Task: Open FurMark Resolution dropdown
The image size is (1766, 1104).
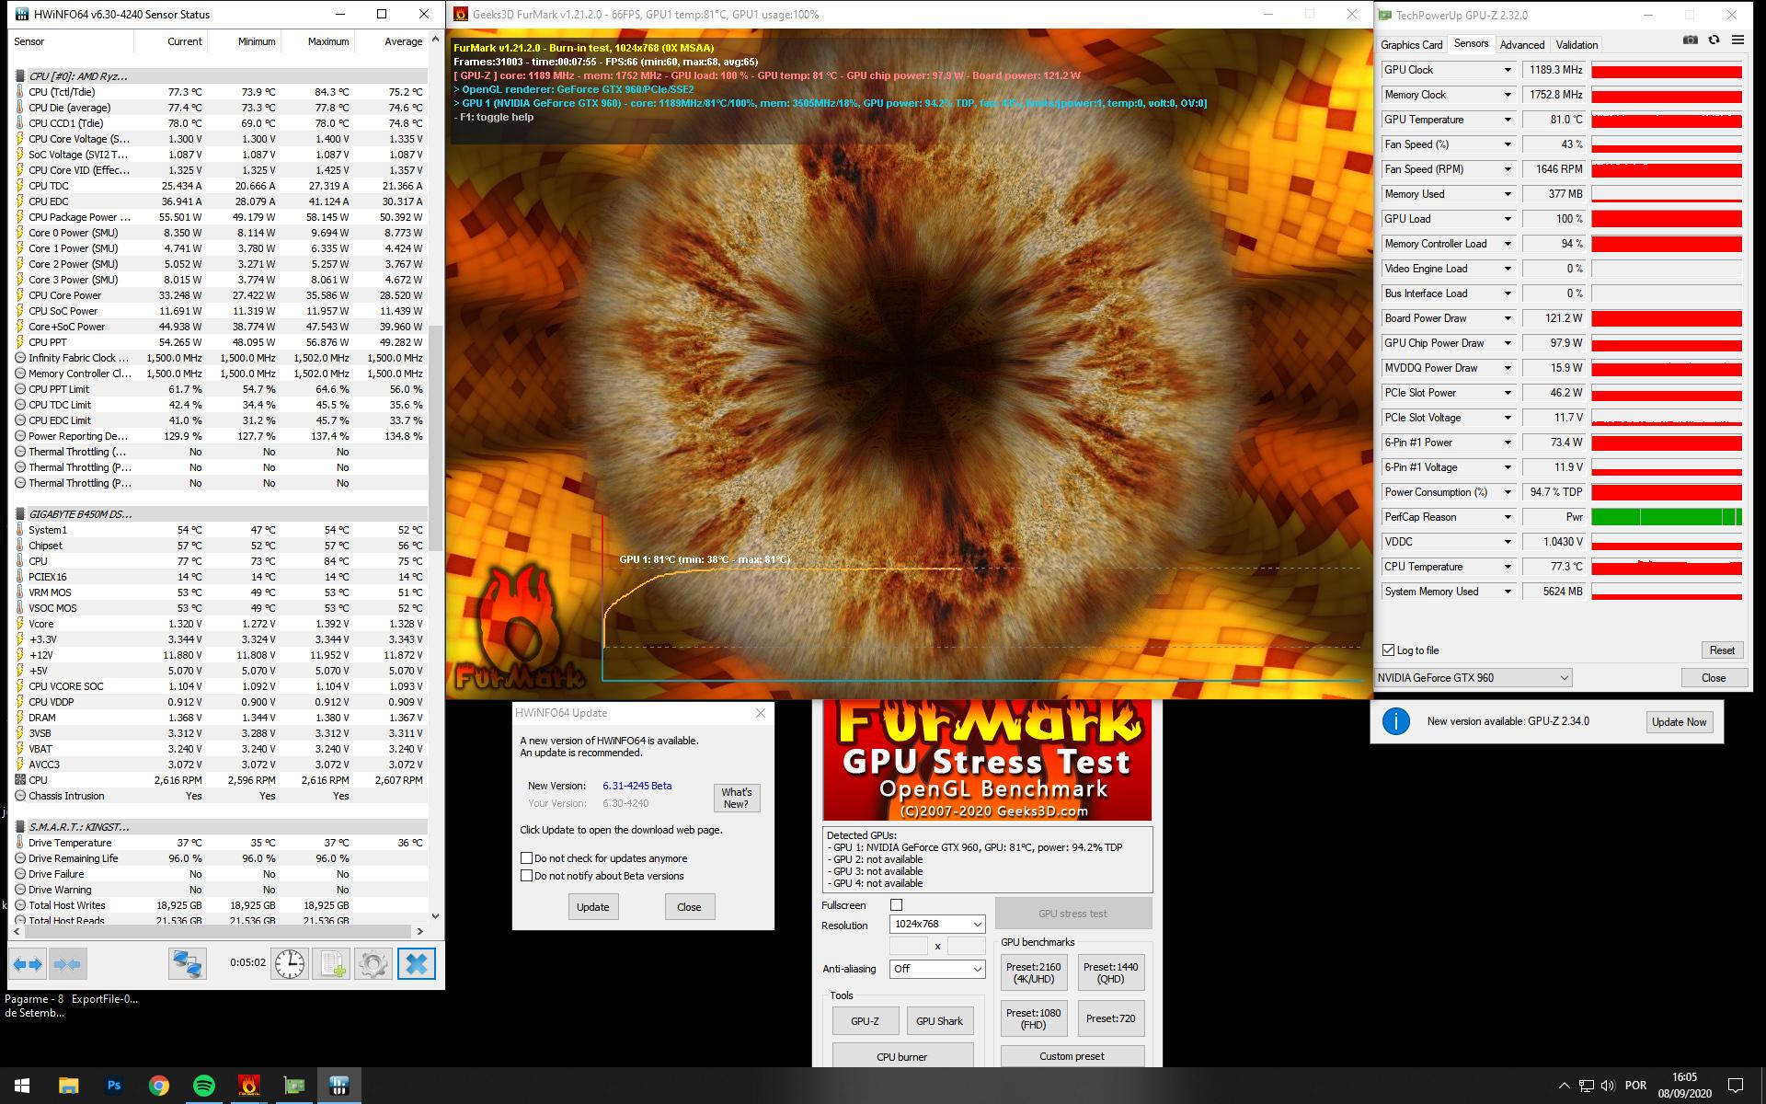Action: click(937, 924)
